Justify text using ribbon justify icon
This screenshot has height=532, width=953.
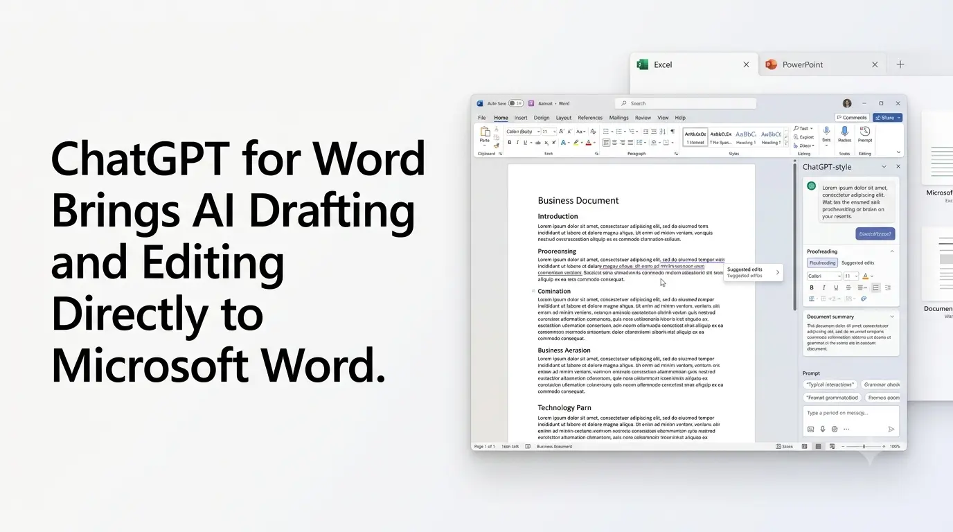point(630,143)
